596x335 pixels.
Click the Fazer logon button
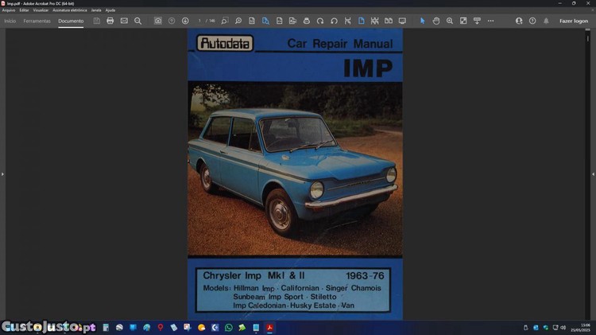click(x=573, y=21)
